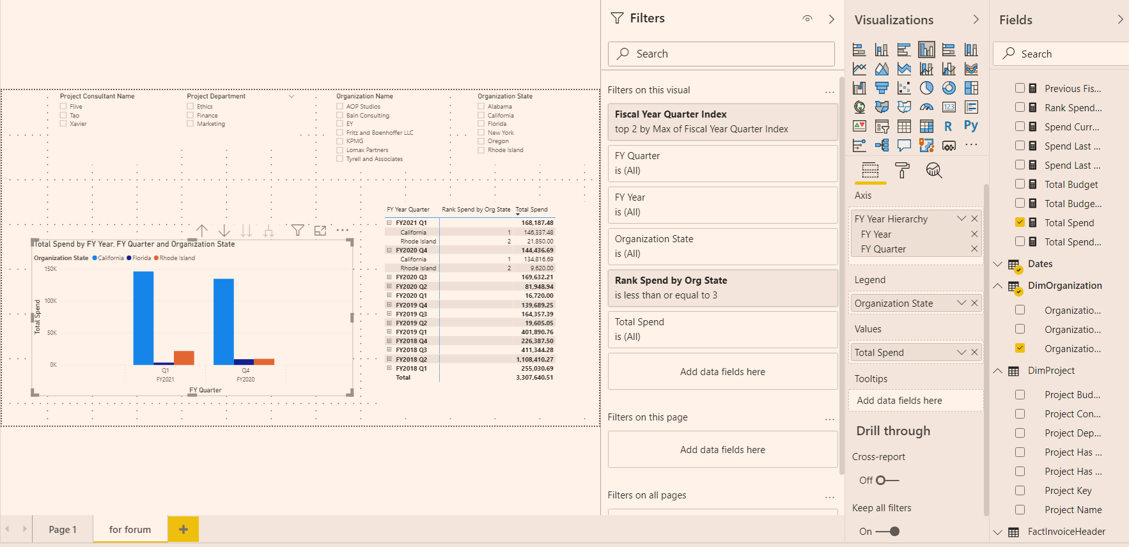
Task: Open focus mode for the chart visual
Action: [320, 231]
